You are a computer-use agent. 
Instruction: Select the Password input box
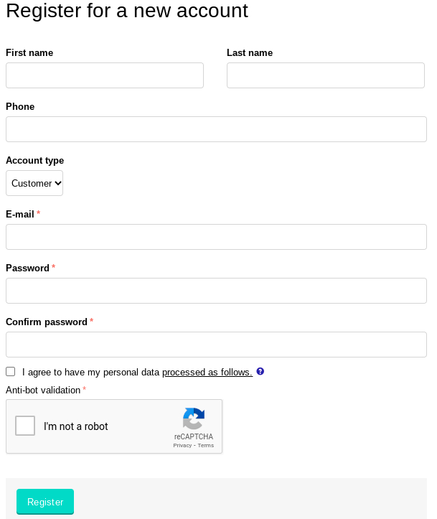click(217, 291)
